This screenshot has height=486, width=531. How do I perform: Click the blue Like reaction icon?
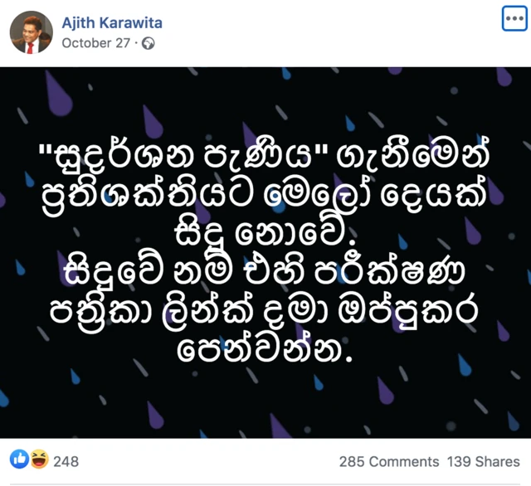pos(19,460)
